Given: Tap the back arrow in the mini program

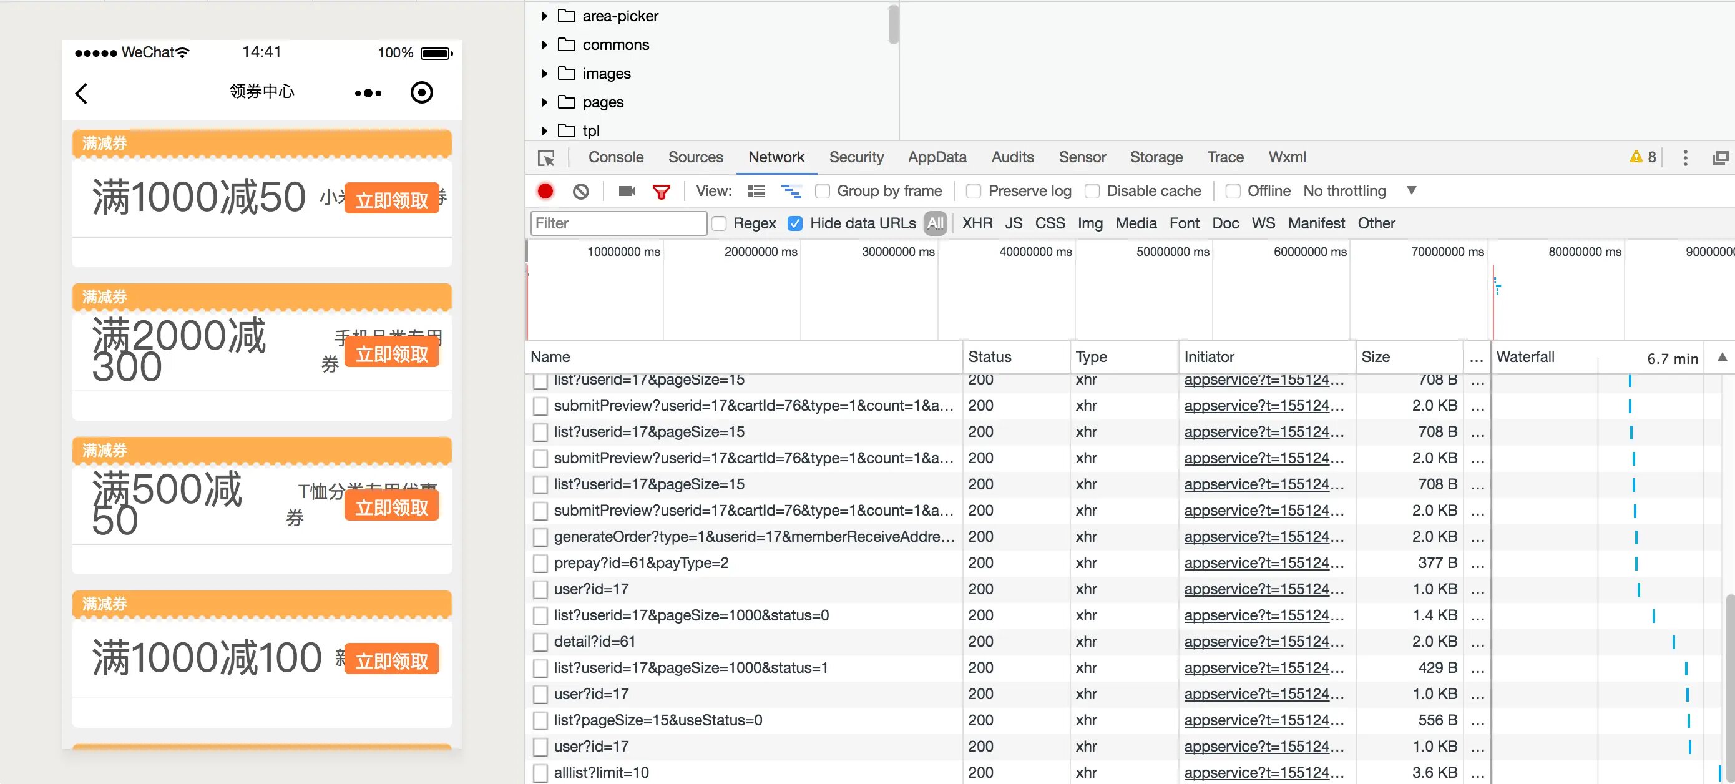Looking at the screenshot, I should point(82,94).
